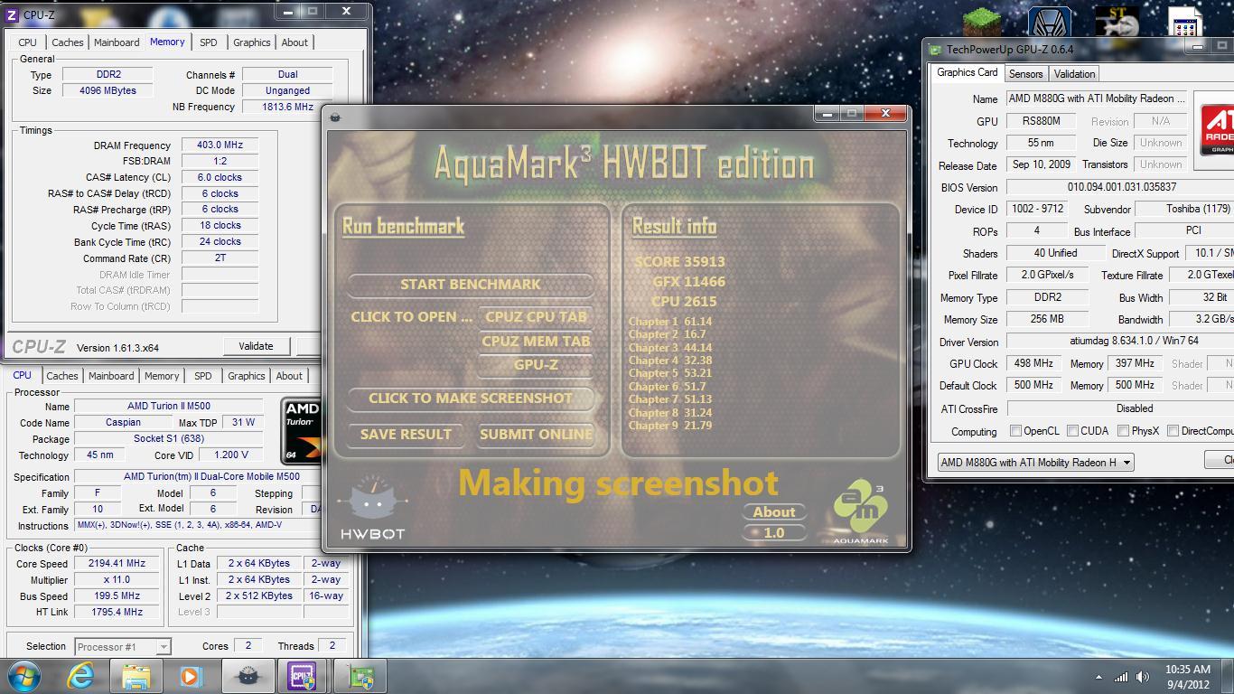Switch to the GPU-Z taskbar button
This screenshot has width=1234, height=694.
click(x=360, y=676)
